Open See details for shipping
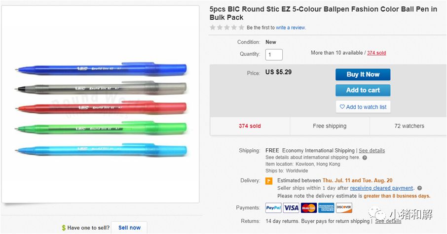Screen dimensions: 447x234 [x=372, y=151]
